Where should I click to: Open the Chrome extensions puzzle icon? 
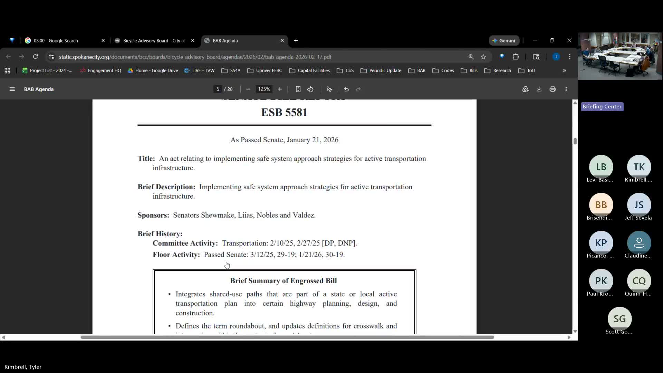coord(516,57)
